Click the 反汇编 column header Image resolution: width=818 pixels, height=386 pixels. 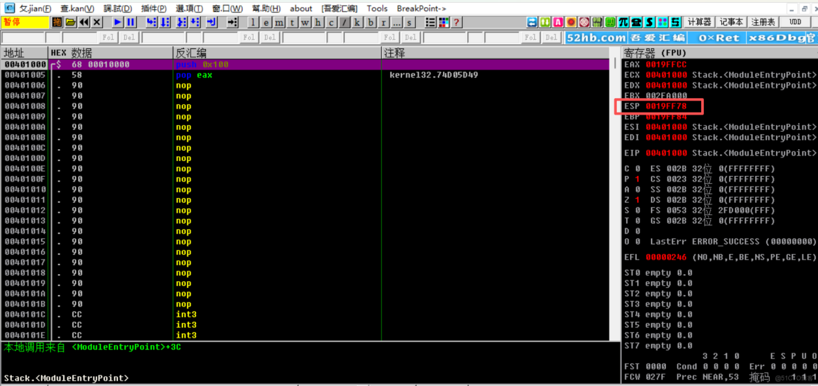click(277, 52)
